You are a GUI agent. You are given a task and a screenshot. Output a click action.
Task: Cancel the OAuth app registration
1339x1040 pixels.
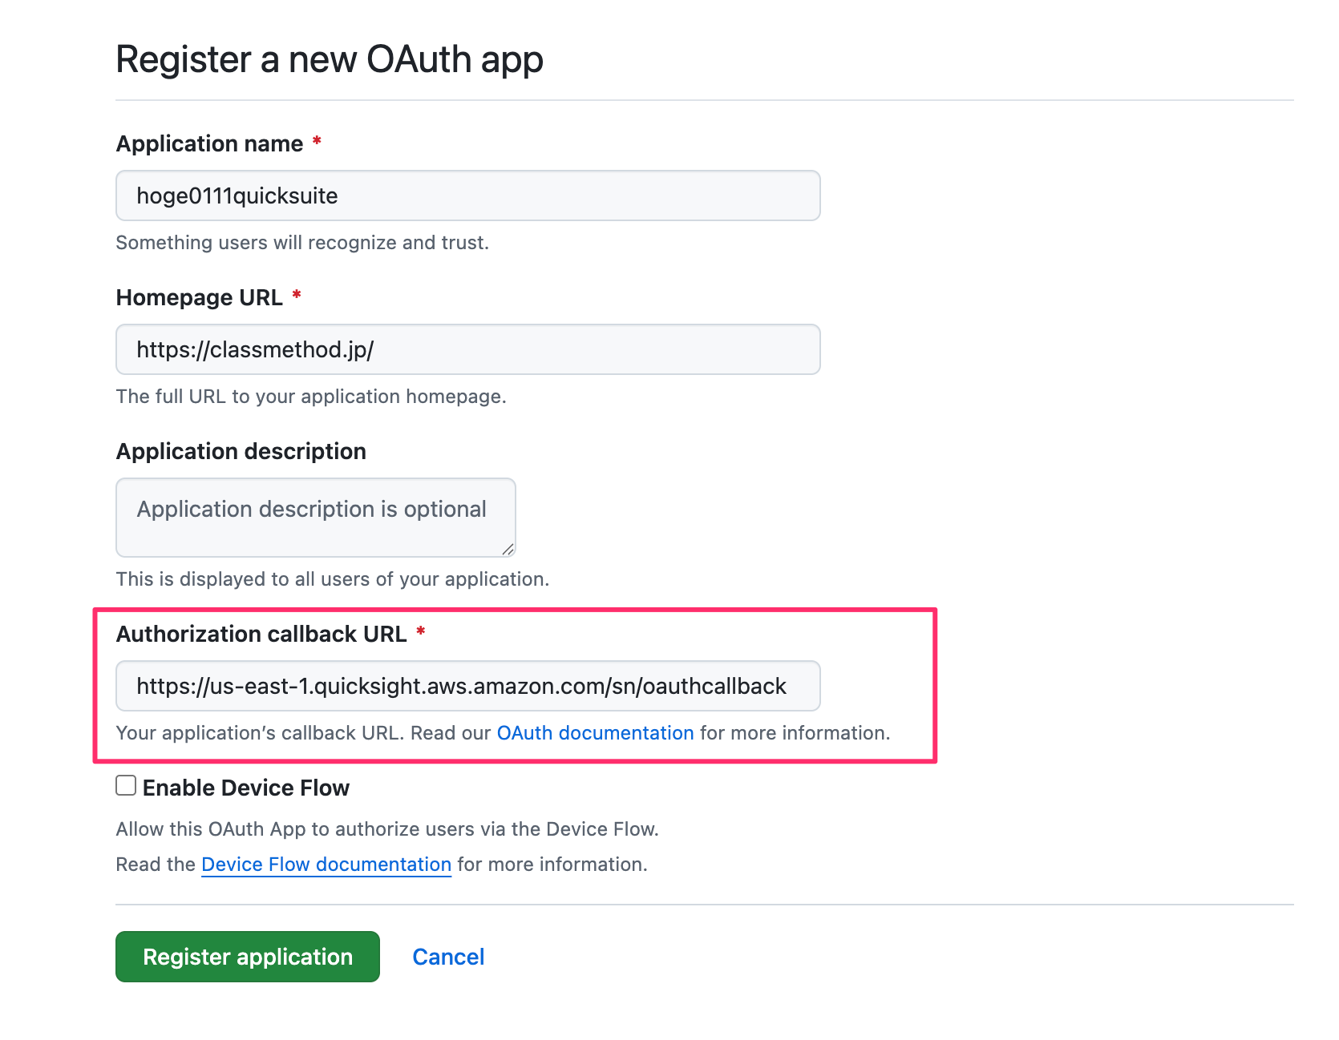click(448, 957)
